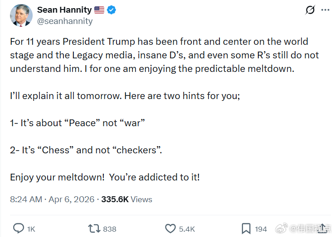Open the @seanhannity handle link
This screenshot has height=237, width=335.
pos(64,21)
